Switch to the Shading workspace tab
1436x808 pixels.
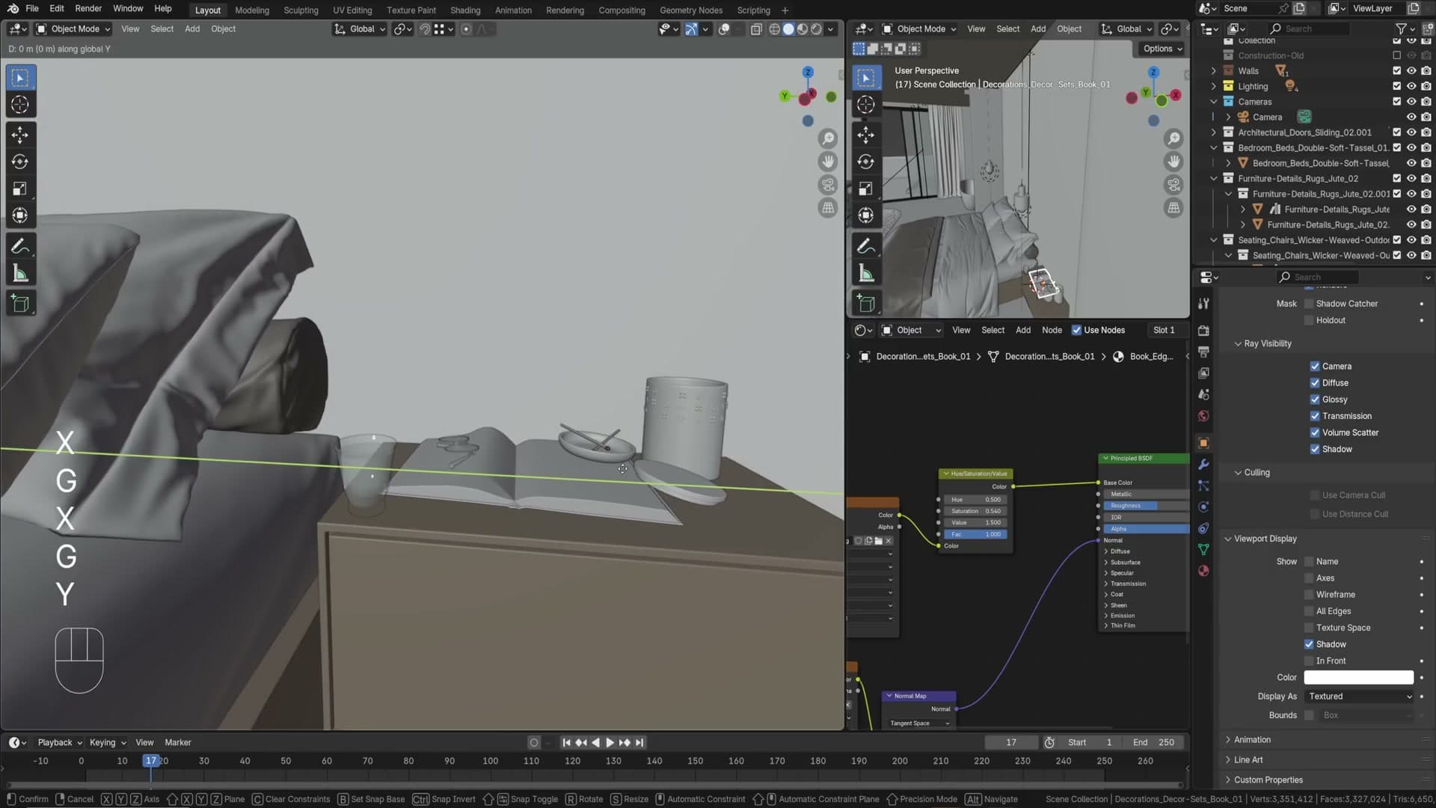465,10
